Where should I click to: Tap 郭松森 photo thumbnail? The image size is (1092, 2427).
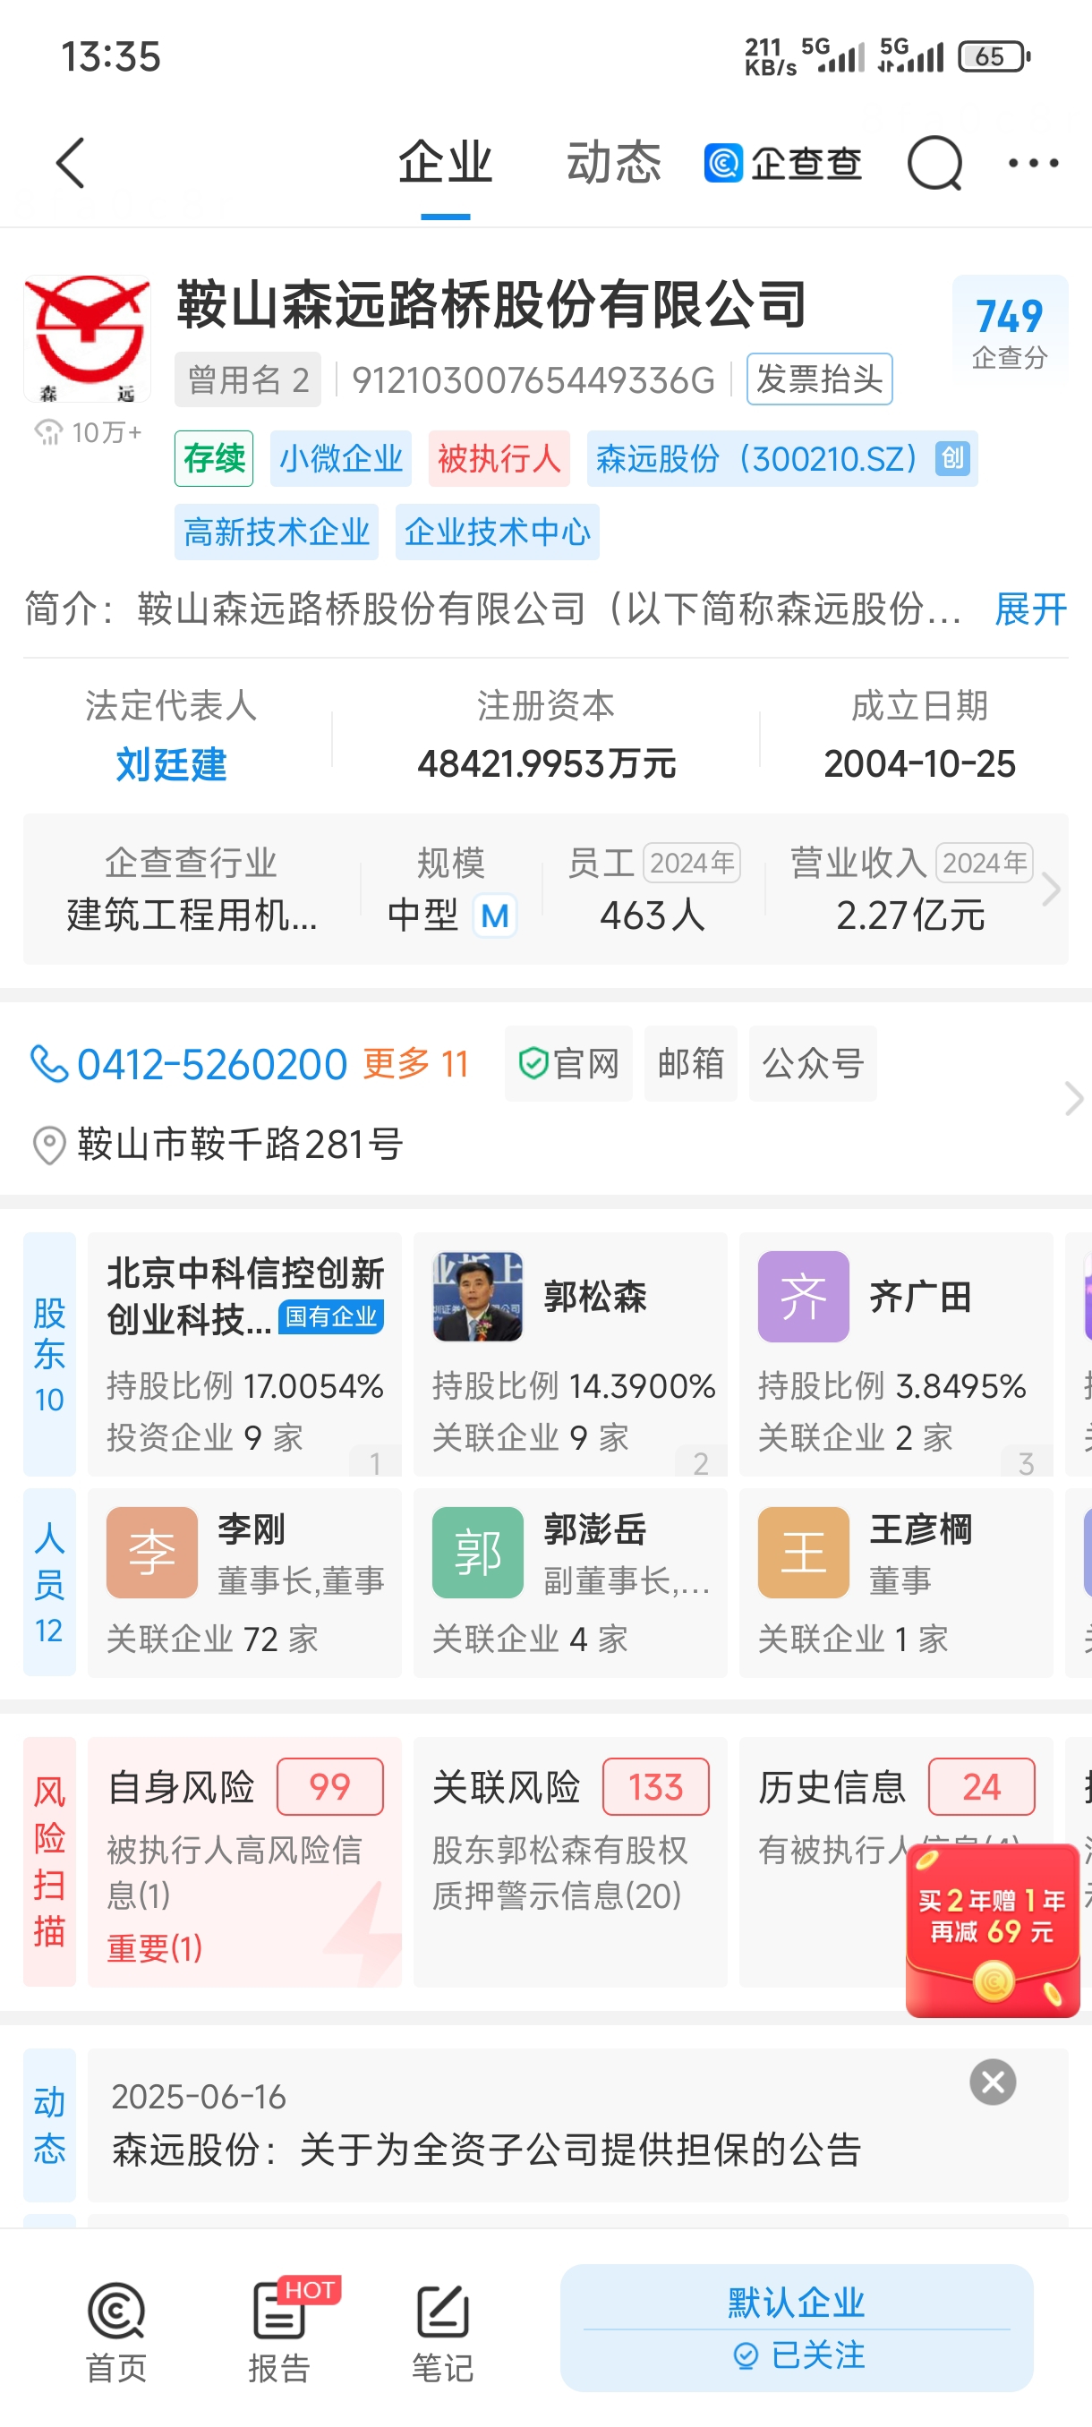[x=478, y=1297]
